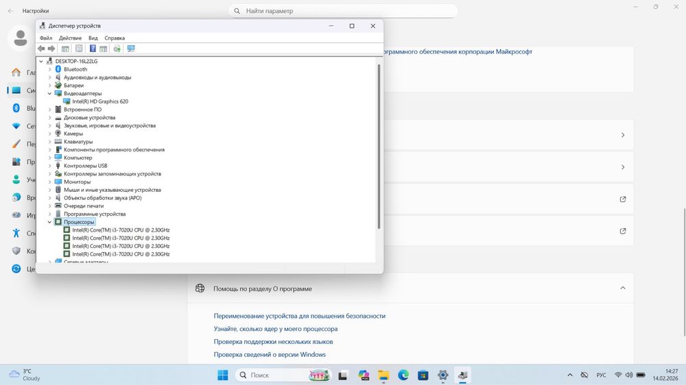The width and height of the screenshot is (686, 385).
Task: Select Мыши и иные указывающие устройства
Action: pos(113,190)
